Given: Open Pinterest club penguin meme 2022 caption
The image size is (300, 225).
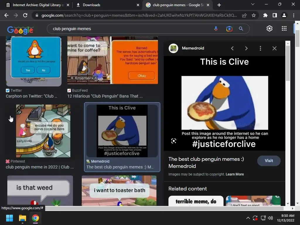Looking at the screenshot, I should [40, 167].
